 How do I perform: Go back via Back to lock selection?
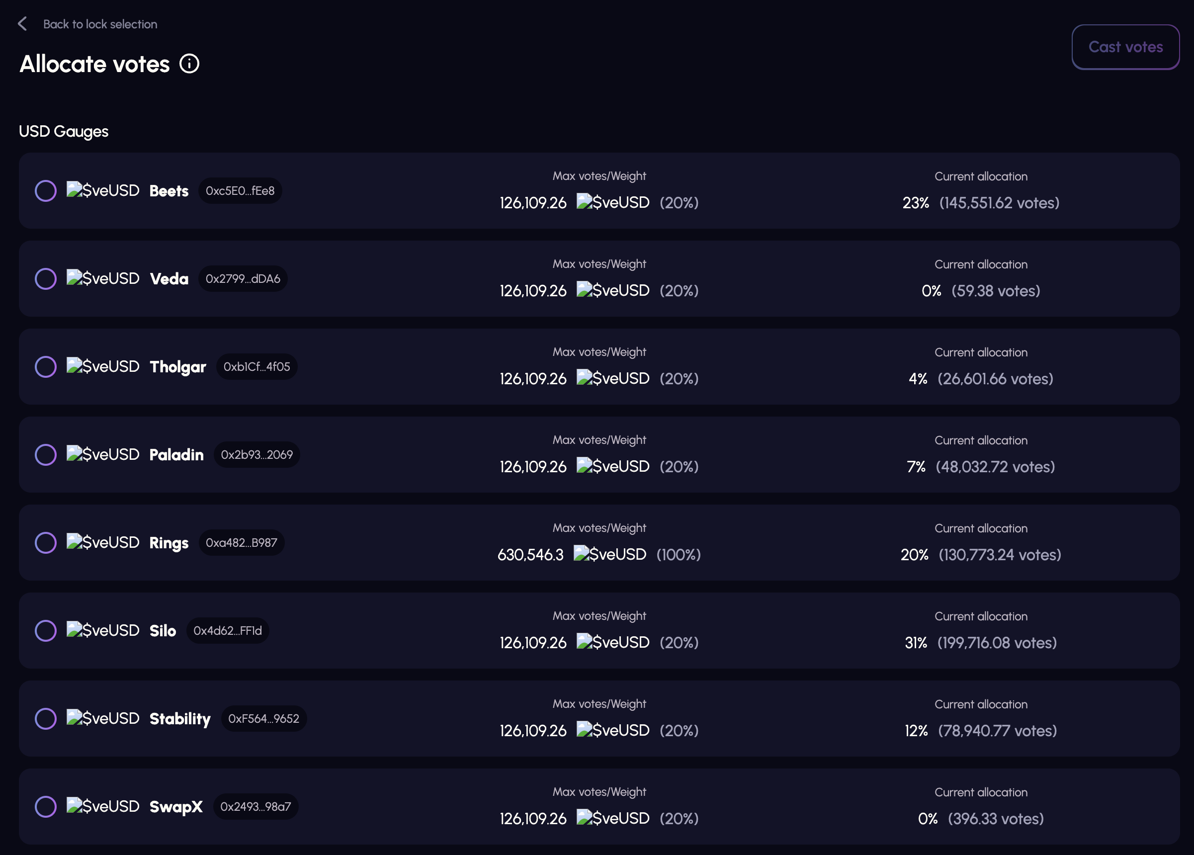coord(100,24)
